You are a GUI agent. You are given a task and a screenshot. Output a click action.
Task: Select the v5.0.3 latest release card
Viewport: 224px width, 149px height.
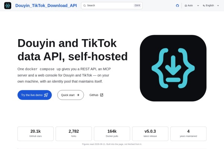pos(150,134)
